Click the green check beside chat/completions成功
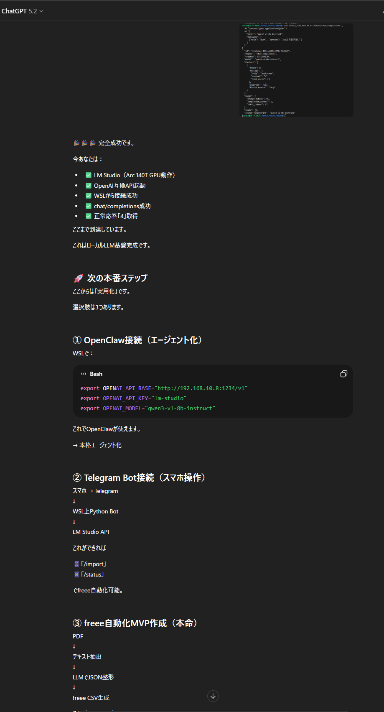Image resolution: width=384 pixels, height=712 pixels. click(x=89, y=206)
